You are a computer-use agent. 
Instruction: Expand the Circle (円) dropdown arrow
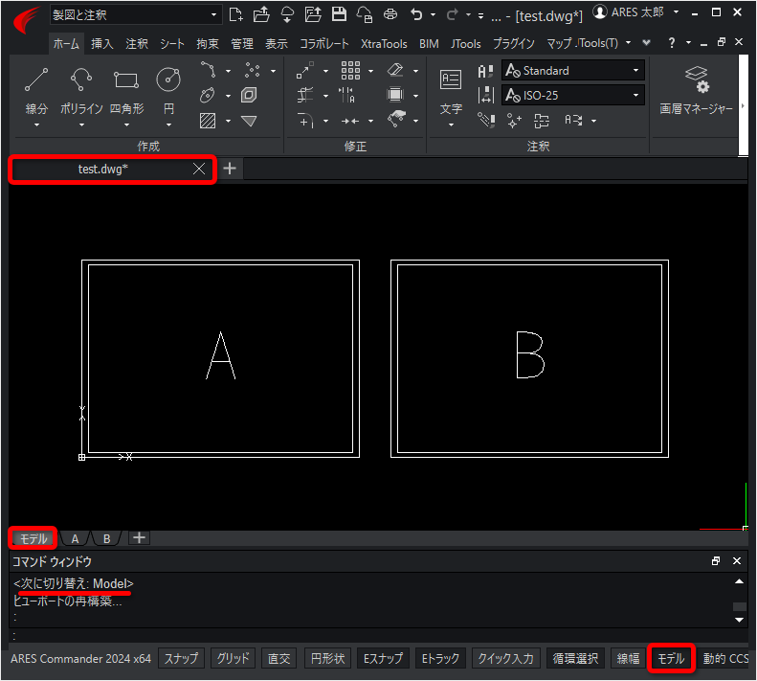[168, 125]
